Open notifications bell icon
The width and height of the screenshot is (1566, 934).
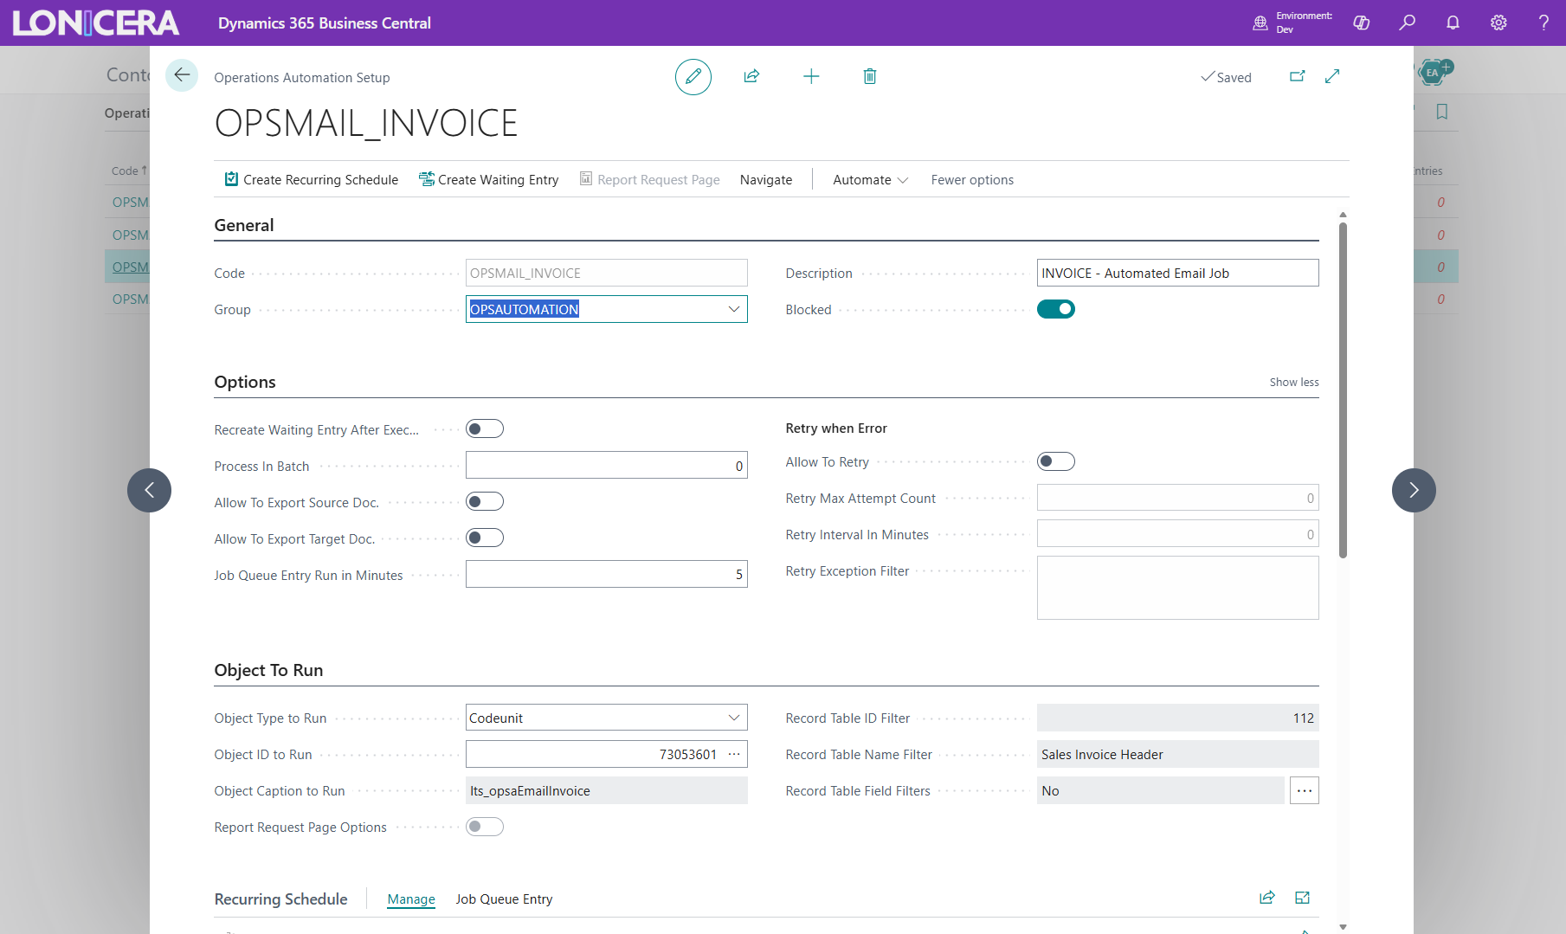click(1453, 23)
